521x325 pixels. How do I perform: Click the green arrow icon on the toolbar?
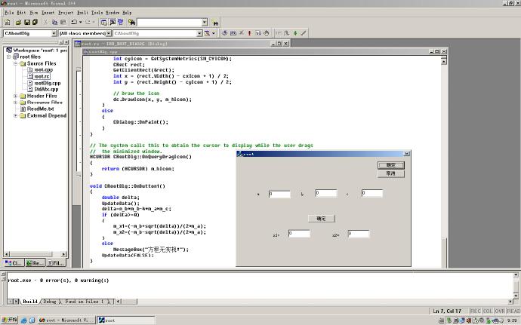[x=295, y=33]
